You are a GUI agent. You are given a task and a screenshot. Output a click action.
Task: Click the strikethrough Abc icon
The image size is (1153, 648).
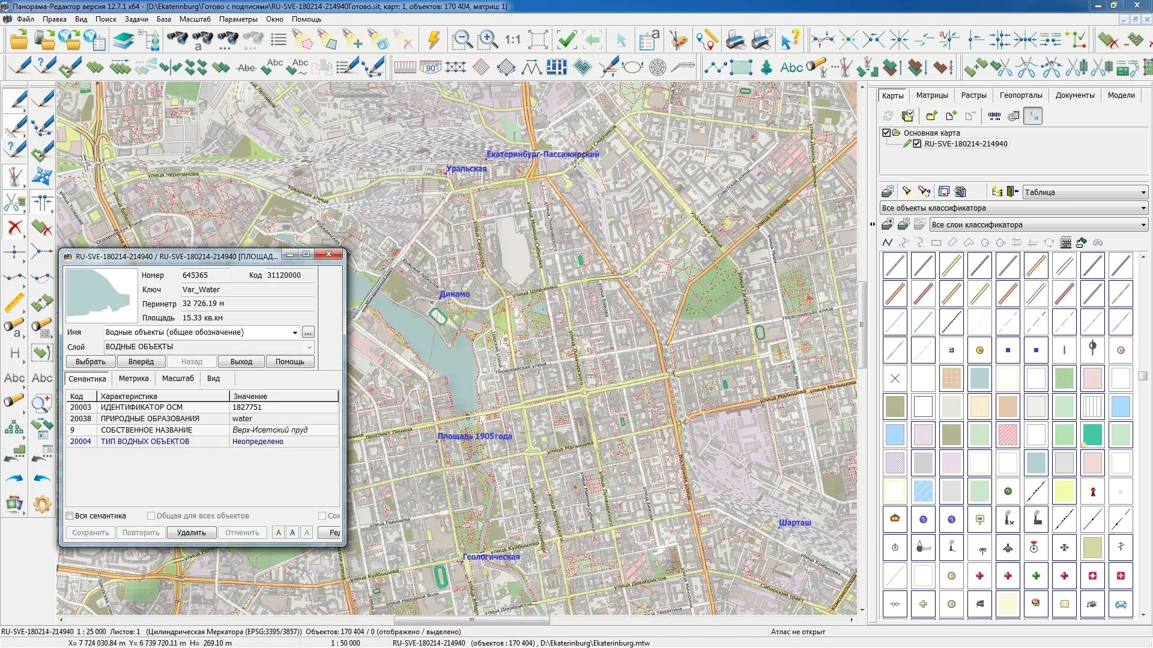coord(246,67)
